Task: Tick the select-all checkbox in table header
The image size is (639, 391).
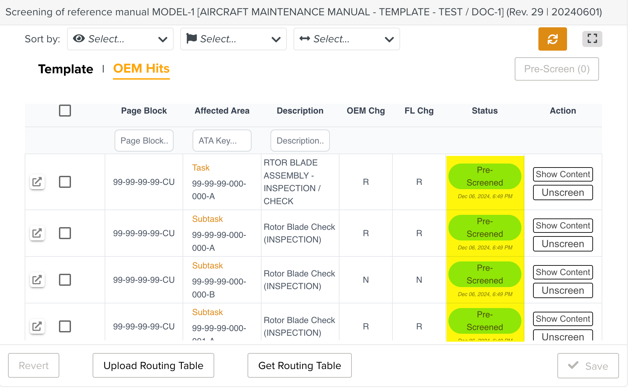Action: pos(65,111)
